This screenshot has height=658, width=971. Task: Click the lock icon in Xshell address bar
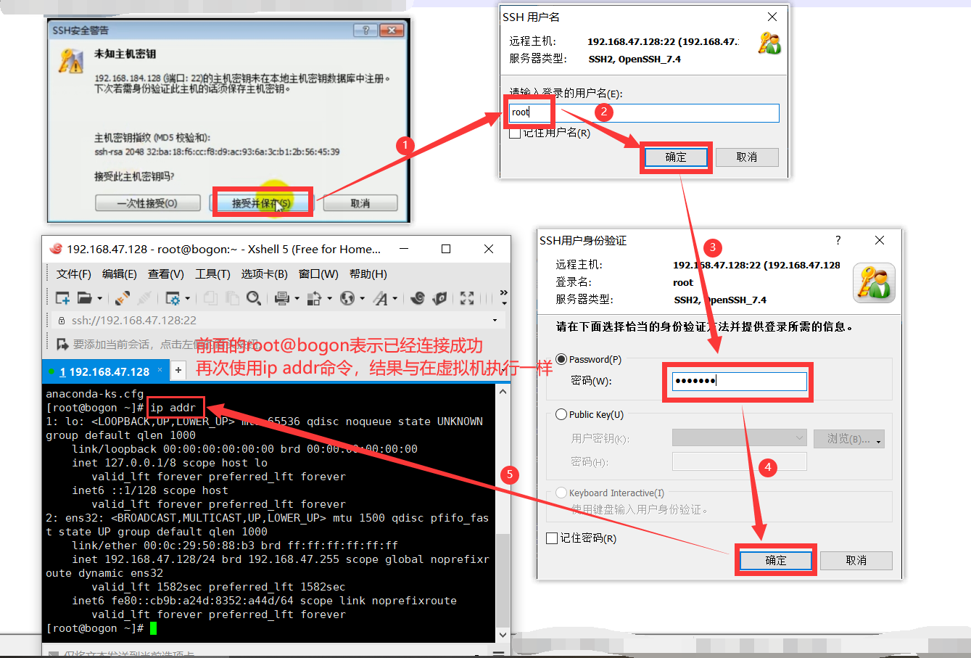[x=62, y=321]
